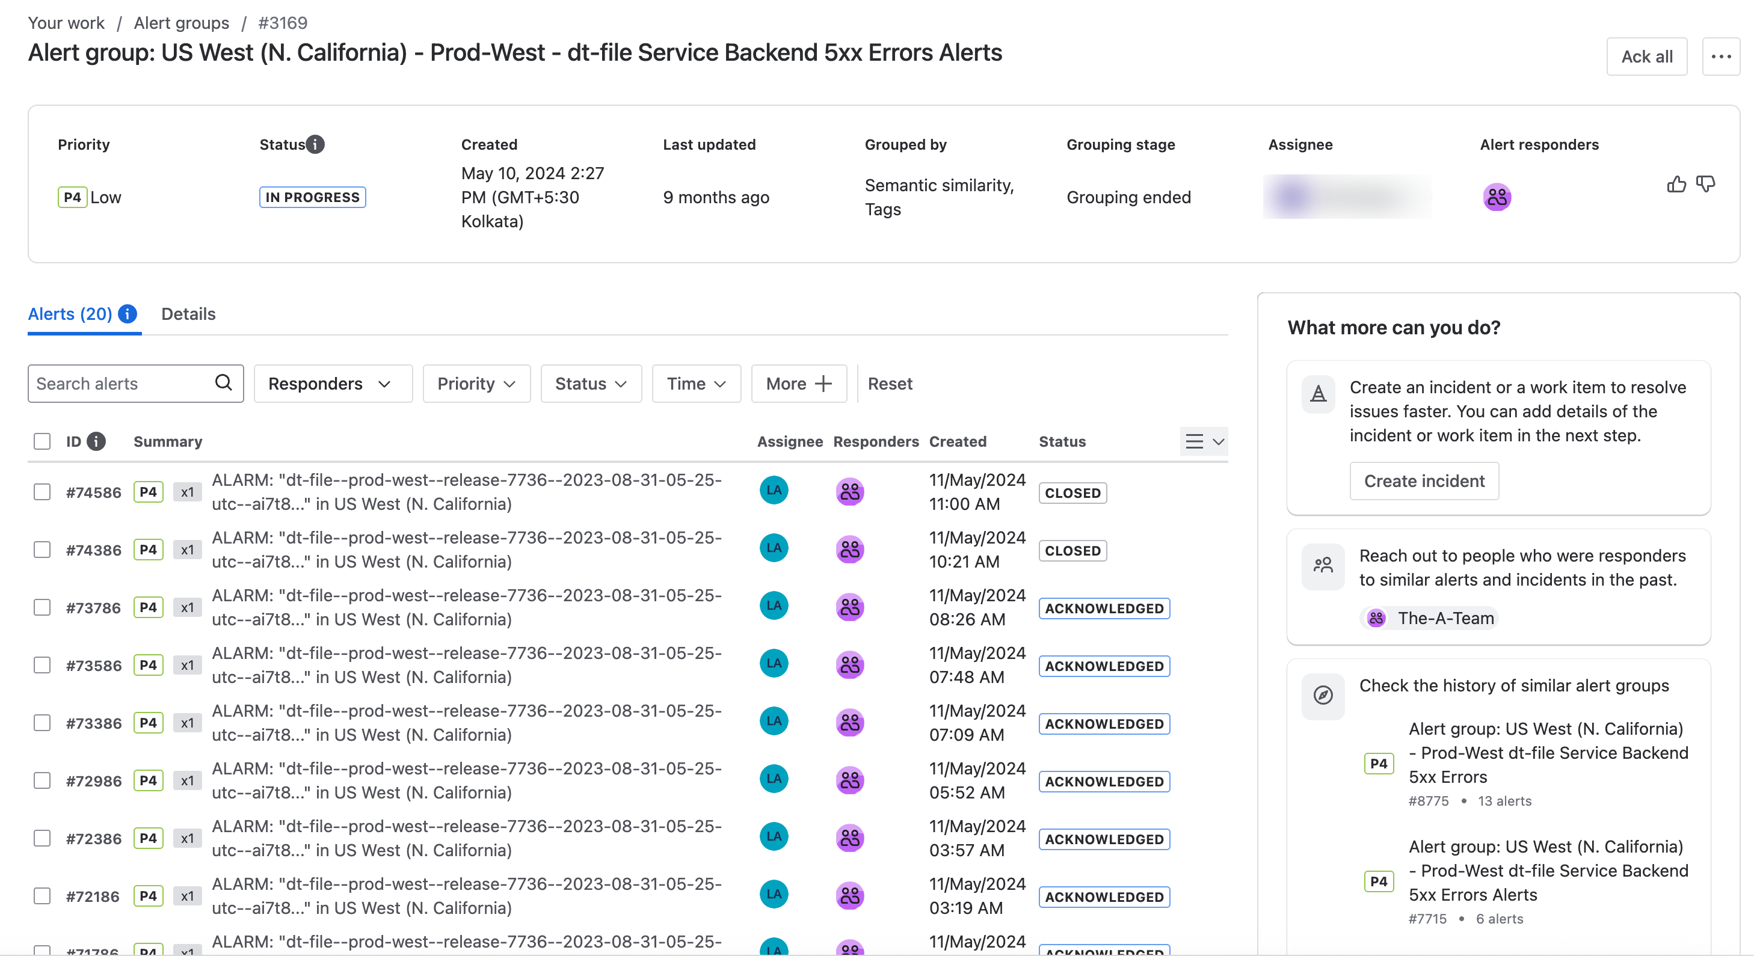Click the info icon beside Alerts (20)
The image size is (1754, 956).
click(x=128, y=314)
